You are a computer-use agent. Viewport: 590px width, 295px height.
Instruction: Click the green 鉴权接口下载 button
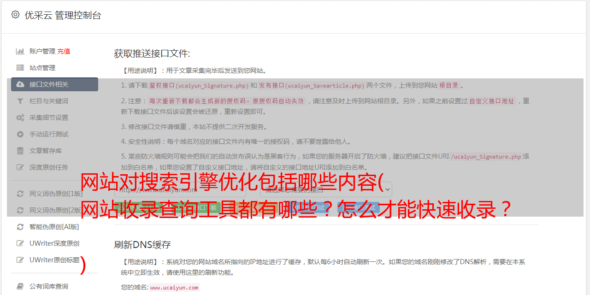(138, 208)
